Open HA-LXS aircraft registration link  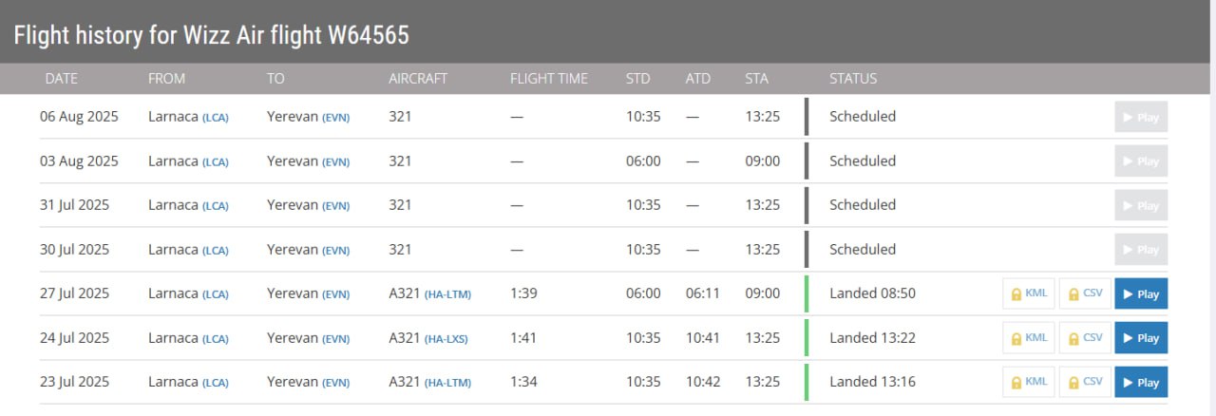click(x=446, y=338)
